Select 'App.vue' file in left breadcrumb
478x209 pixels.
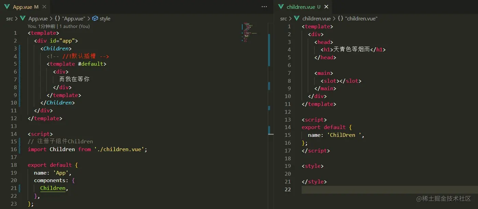pyautogui.click(x=38, y=19)
